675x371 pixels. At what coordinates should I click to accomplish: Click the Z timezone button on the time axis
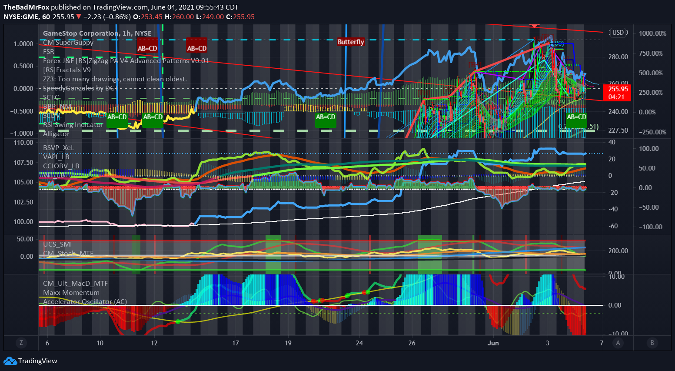point(21,343)
